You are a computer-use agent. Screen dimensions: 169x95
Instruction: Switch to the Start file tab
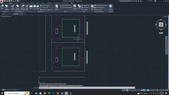click(4, 14)
